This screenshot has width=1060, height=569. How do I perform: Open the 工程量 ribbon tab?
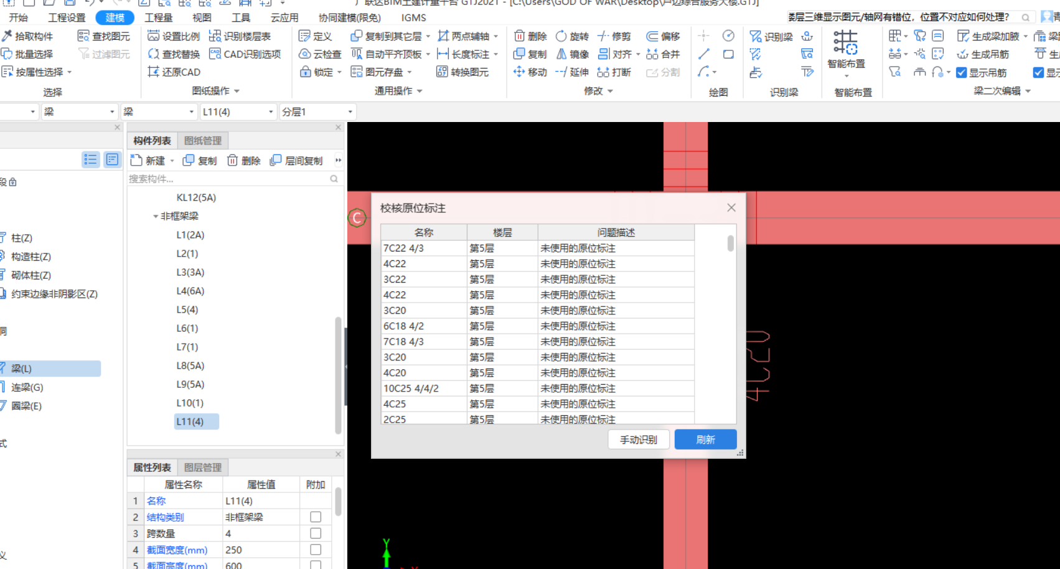[159, 17]
